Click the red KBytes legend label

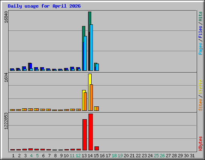201,144
